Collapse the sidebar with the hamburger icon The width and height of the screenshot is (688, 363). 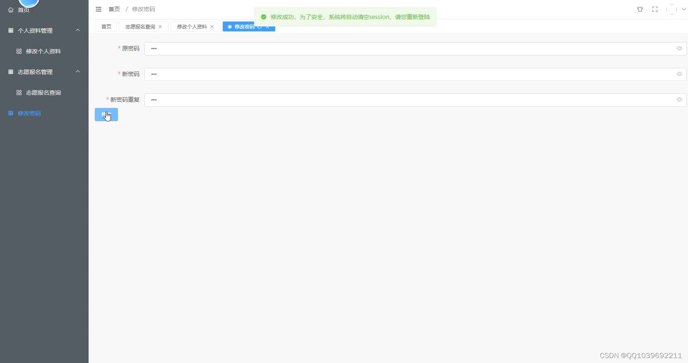(99, 9)
